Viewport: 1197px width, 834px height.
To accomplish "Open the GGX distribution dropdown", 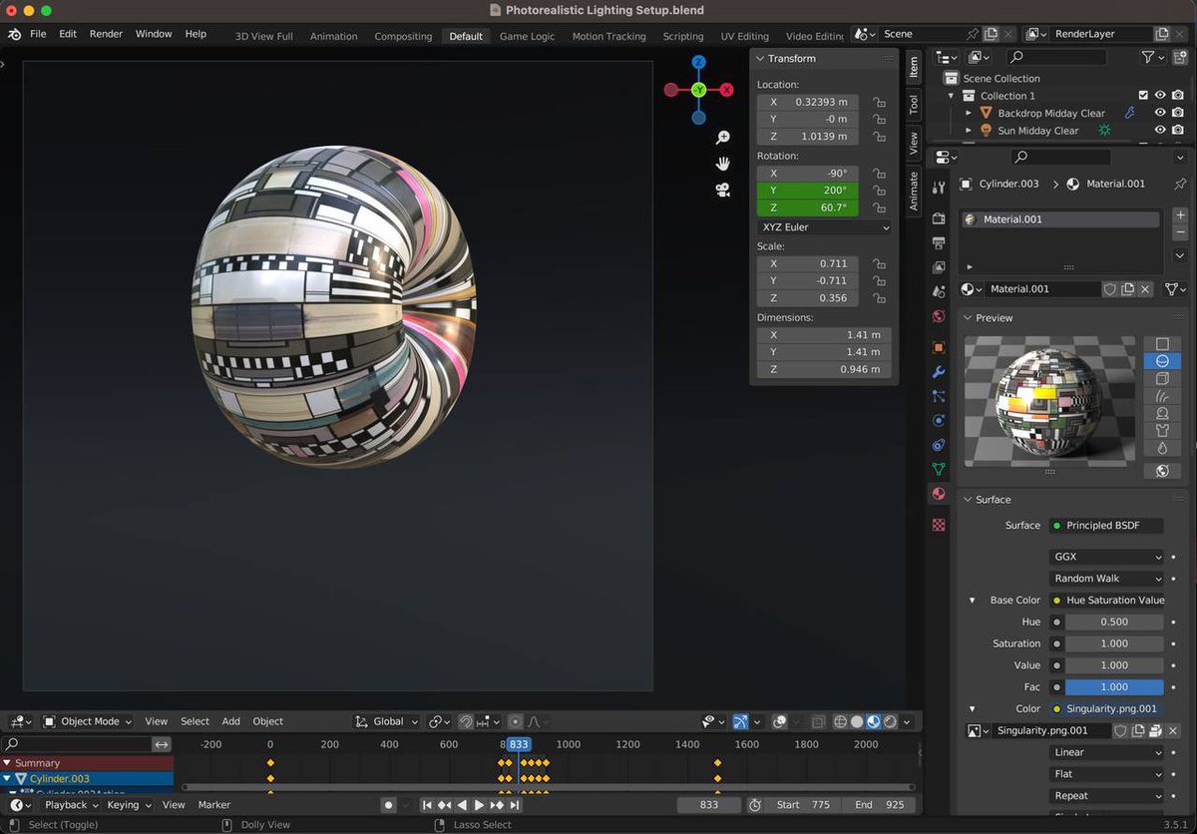I will tap(1107, 557).
